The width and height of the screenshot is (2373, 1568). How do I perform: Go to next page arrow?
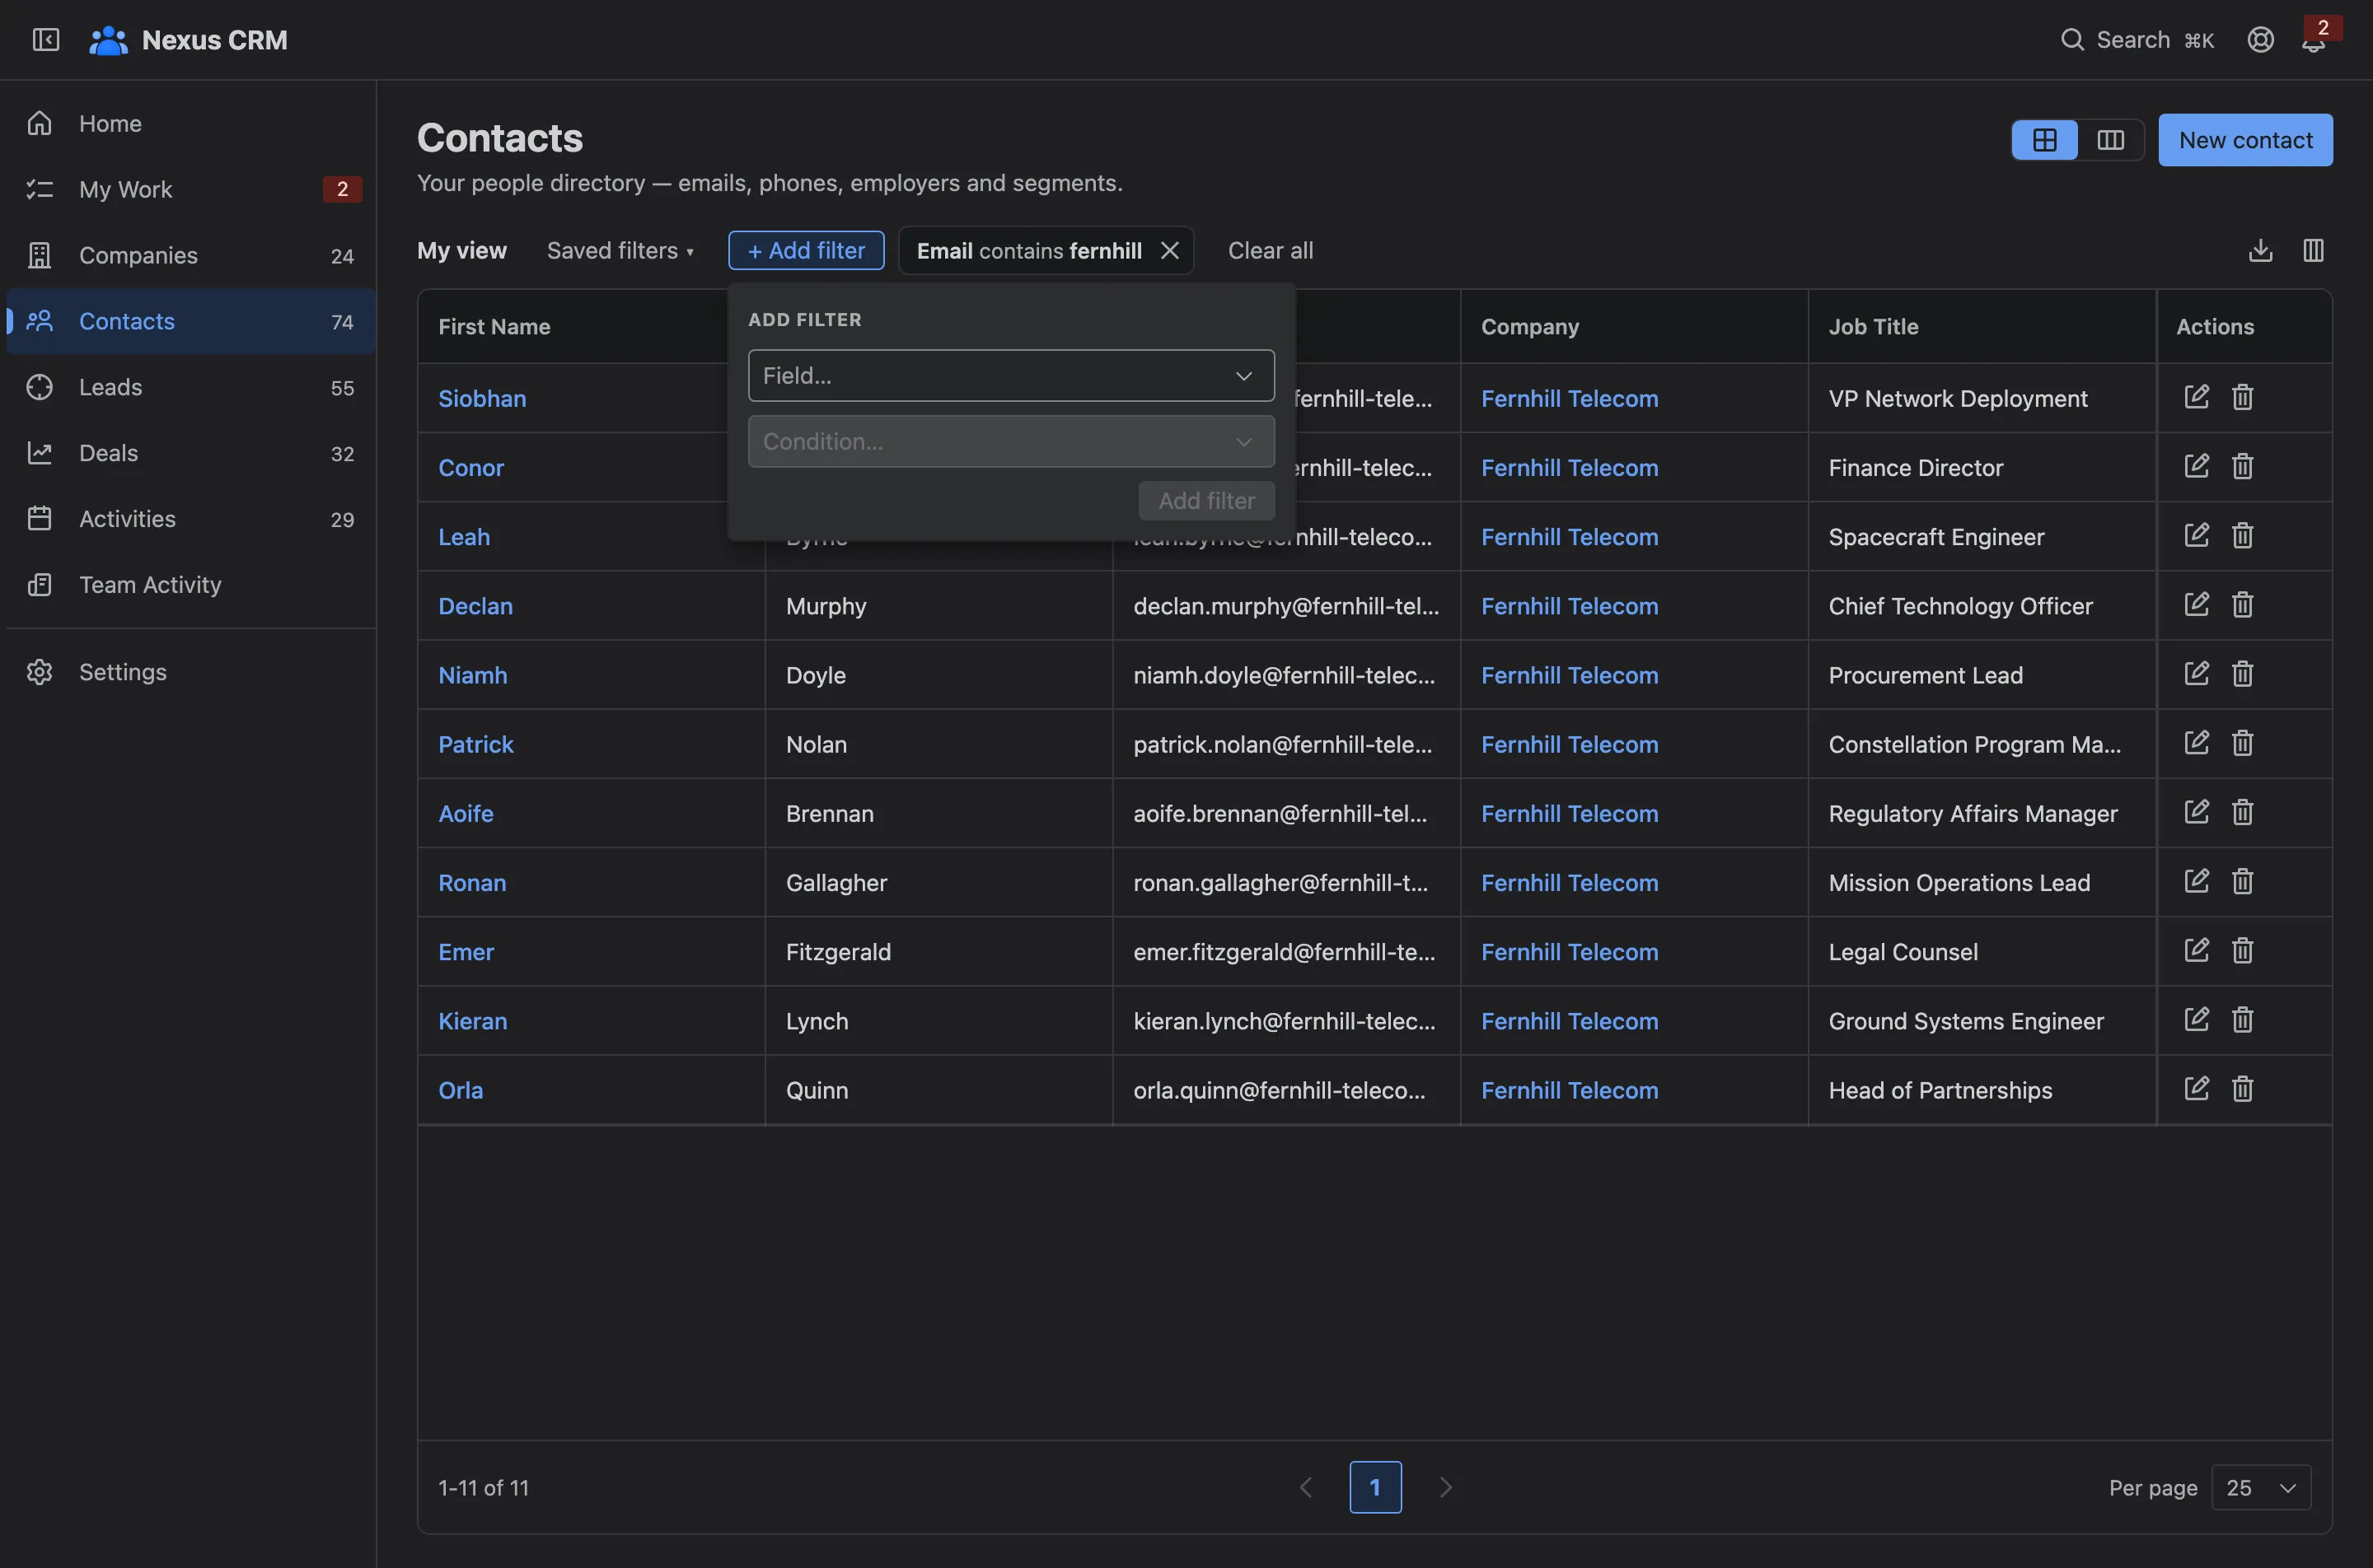point(1444,1488)
